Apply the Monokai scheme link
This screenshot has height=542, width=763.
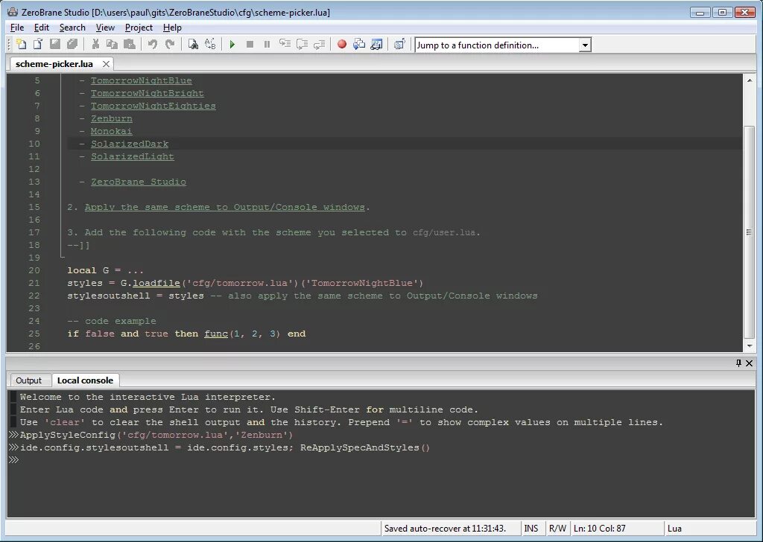[111, 131]
